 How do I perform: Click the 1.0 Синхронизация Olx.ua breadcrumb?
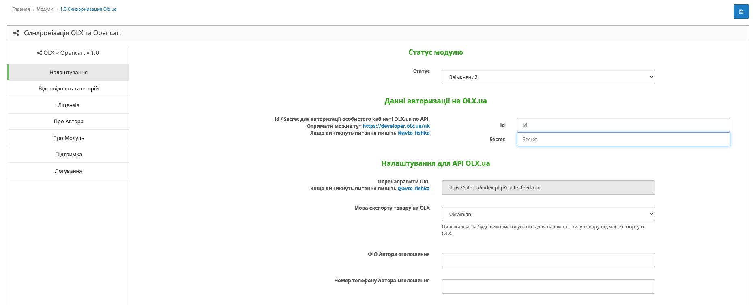click(88, 9)
